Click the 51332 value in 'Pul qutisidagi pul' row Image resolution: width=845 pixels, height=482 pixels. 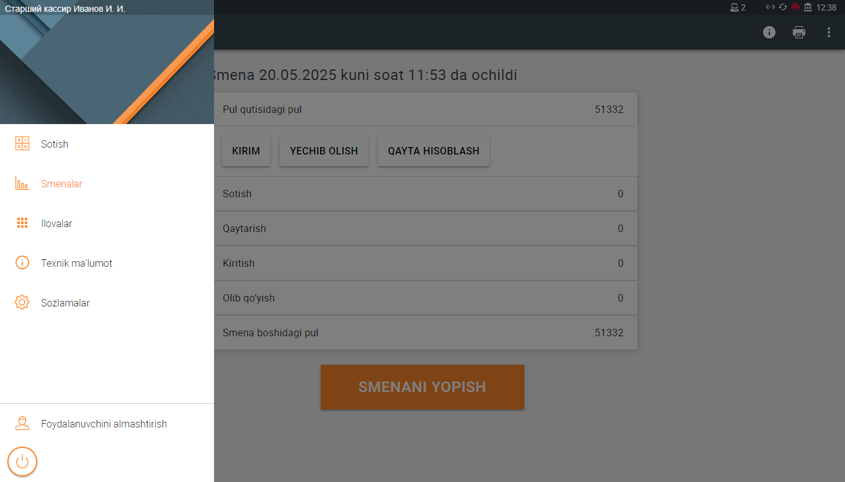[x=609, y=110]
